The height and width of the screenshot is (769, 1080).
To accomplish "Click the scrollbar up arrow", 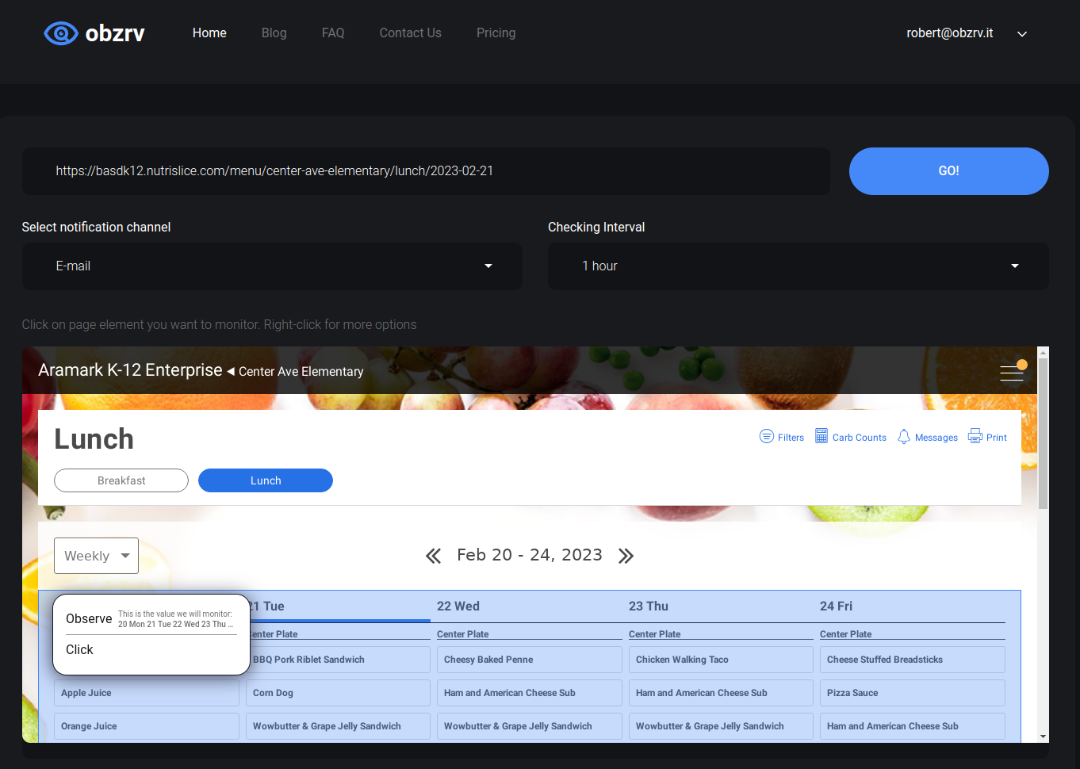I will (x=1044, y=352).
